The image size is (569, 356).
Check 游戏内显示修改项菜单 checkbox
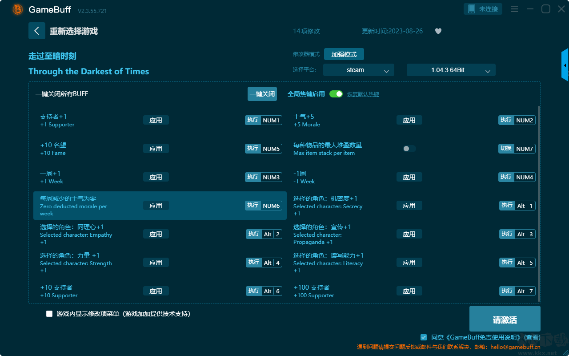point(49,314)
